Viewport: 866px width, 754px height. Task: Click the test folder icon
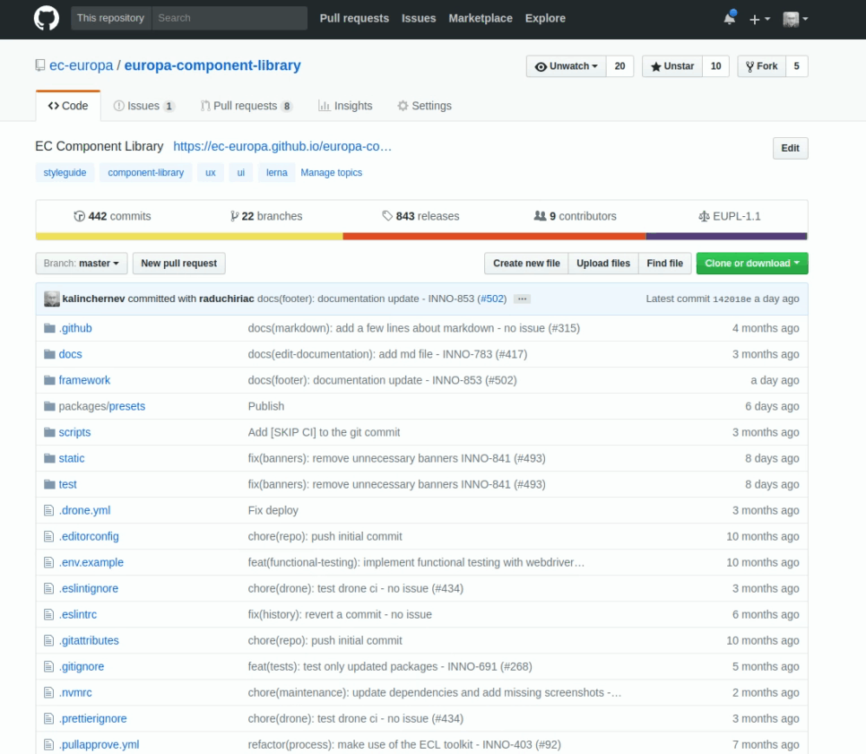click(49, 484)
